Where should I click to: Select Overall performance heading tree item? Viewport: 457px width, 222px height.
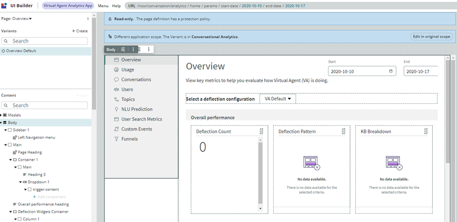tap(41, 204)
